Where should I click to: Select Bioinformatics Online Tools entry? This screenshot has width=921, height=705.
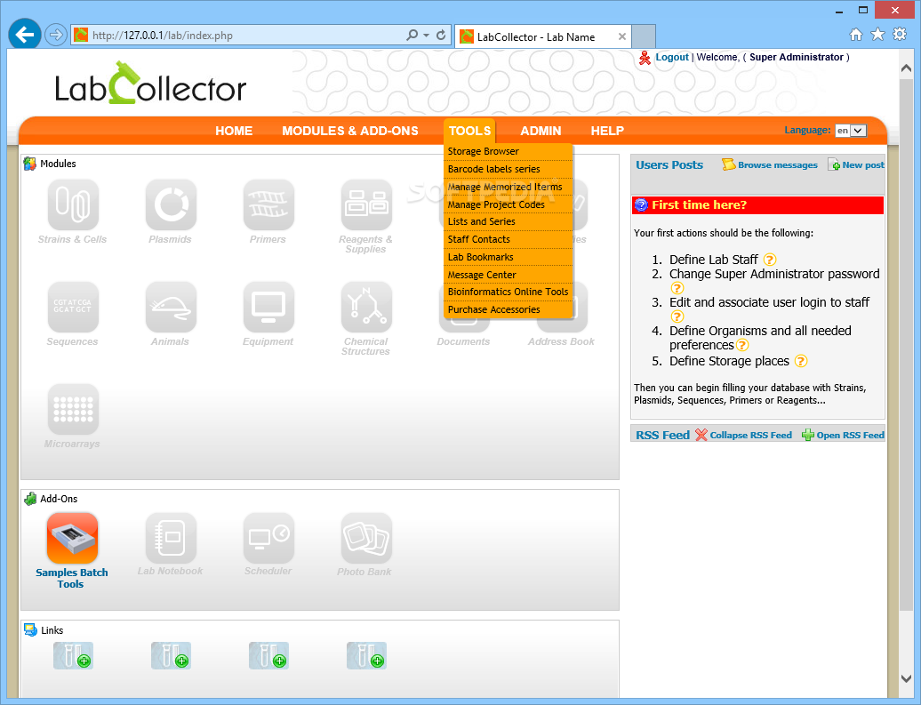509,292
